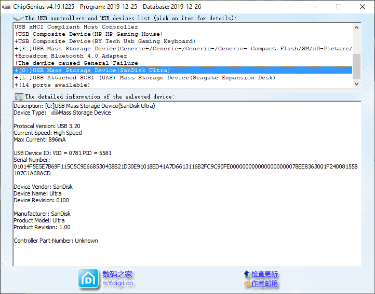Click the 'USB Device ID: VID = 0781 PID = 5581' line

pyautogui.click(x=63, y=153)
